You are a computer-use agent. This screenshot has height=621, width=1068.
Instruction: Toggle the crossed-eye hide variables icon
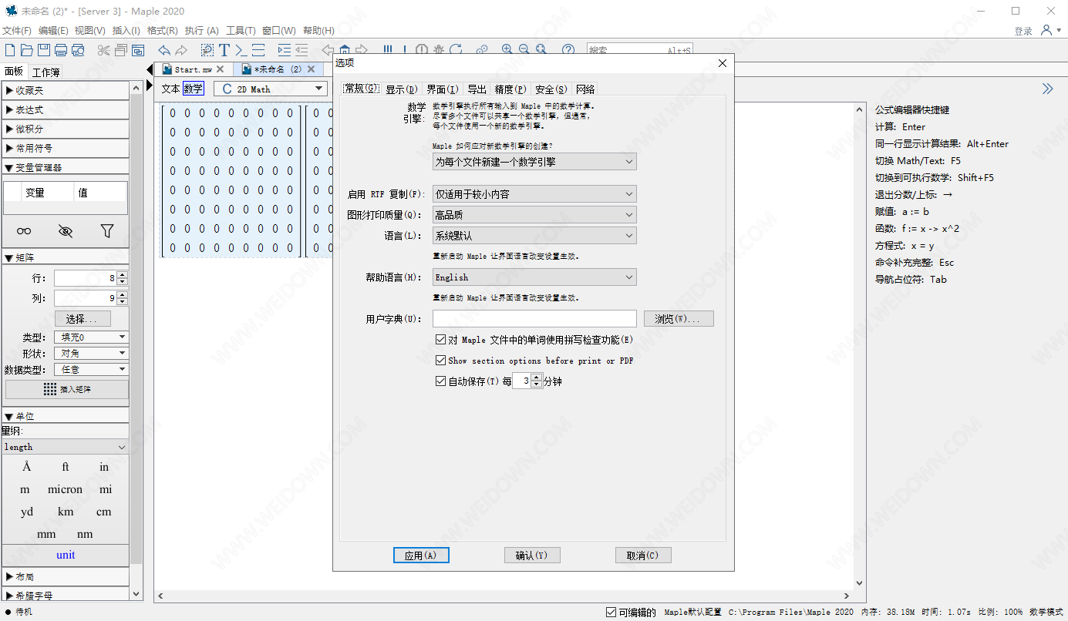(66, 230)
